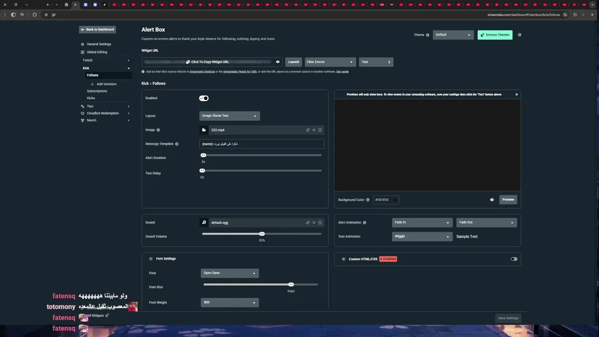The height and width of the screenshot is (337, 599).
Task: Open the Fade In alert animation dropdown
Action: pyautogui.click(x=422, y=223)
